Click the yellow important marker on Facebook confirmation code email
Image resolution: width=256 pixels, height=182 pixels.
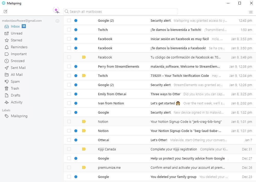(x=84, y=57)
